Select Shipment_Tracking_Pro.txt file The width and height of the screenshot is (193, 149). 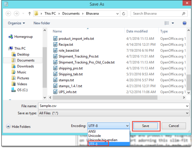(78, 56)
